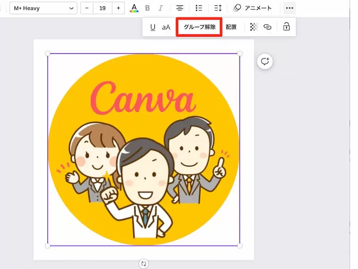Open the M+ Heavy font dropdown

(43, 8)
